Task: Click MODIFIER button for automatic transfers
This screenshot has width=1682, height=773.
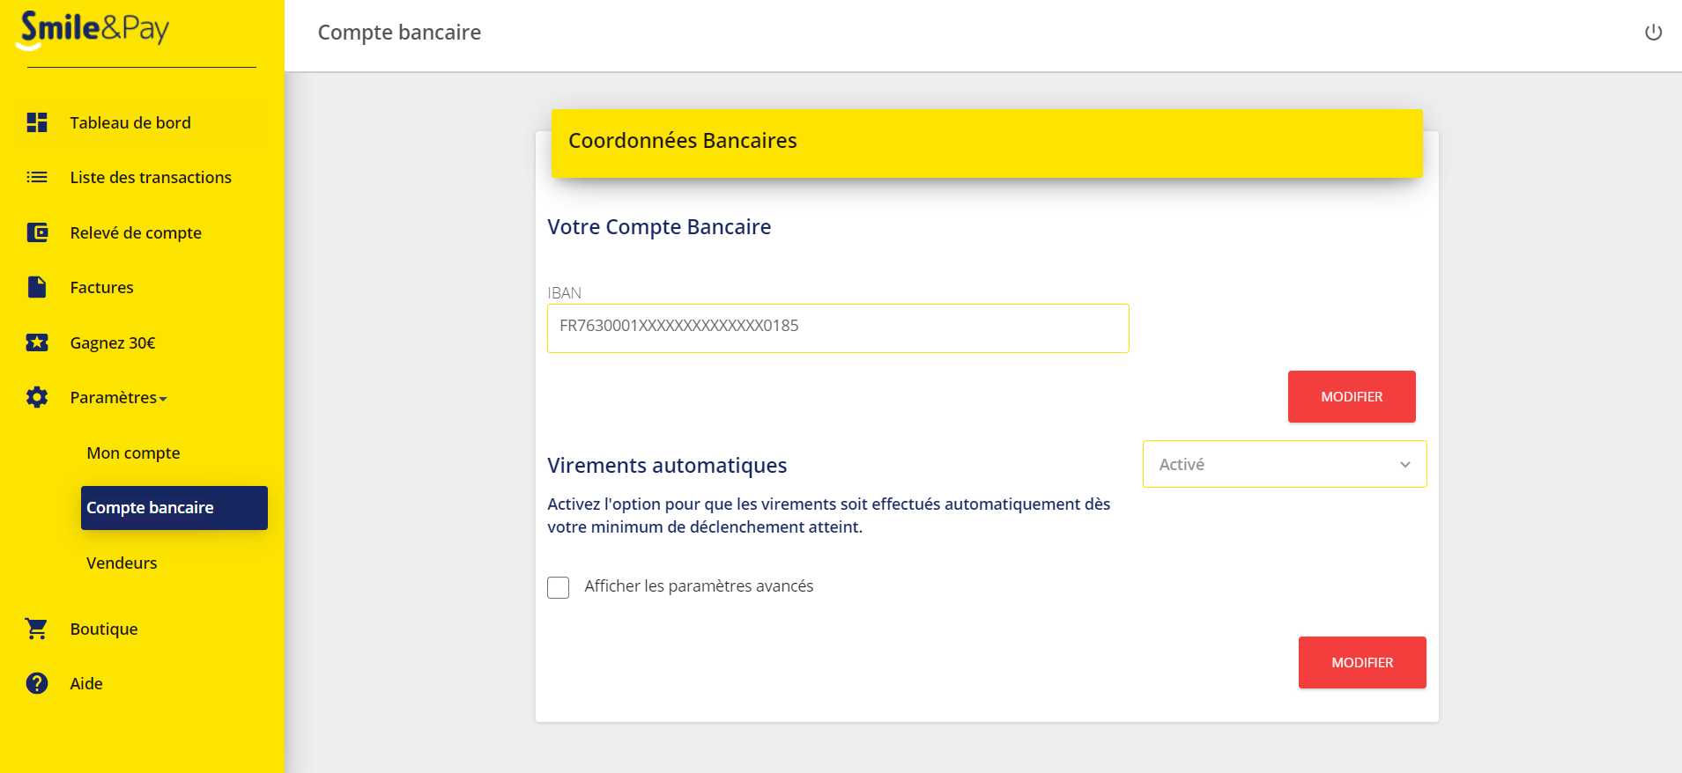Action: 1362,662
